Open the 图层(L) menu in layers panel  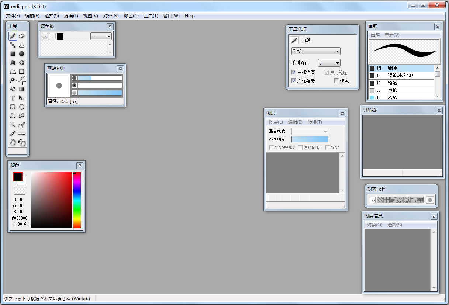pos(275,122)
